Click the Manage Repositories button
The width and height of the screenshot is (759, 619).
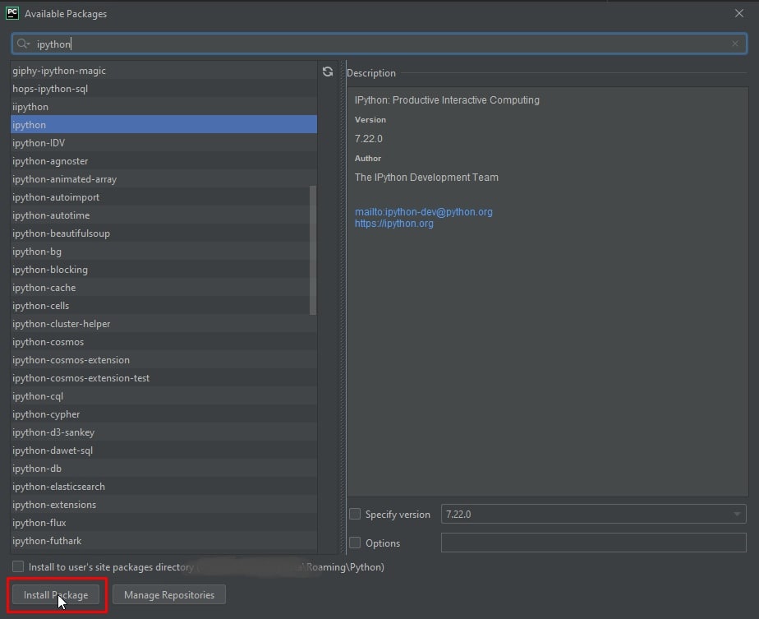coord(169,595)
